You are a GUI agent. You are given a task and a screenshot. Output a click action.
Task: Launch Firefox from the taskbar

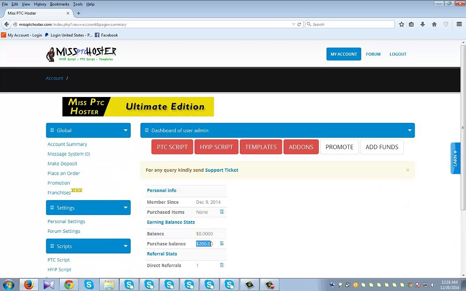coord(29,285)
